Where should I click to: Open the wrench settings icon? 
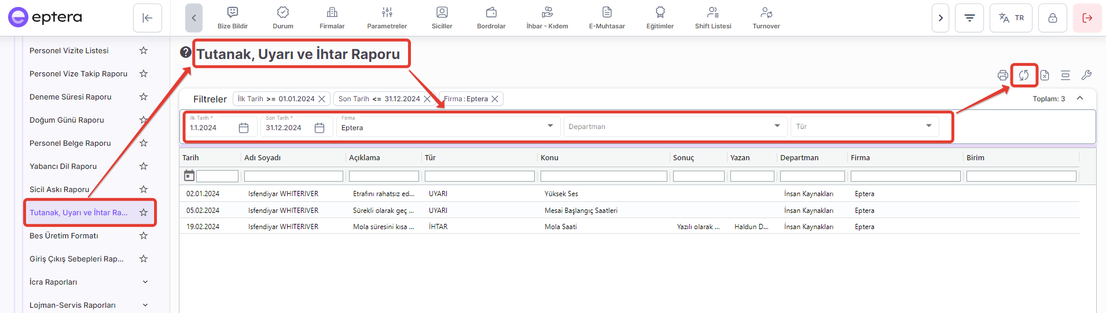[x=1086, y=75]
